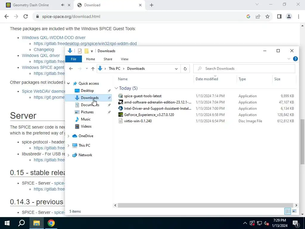Open recent locations dropdown in Explorer
The height and width of the screenshot is (229, 305).
(87, 69)
